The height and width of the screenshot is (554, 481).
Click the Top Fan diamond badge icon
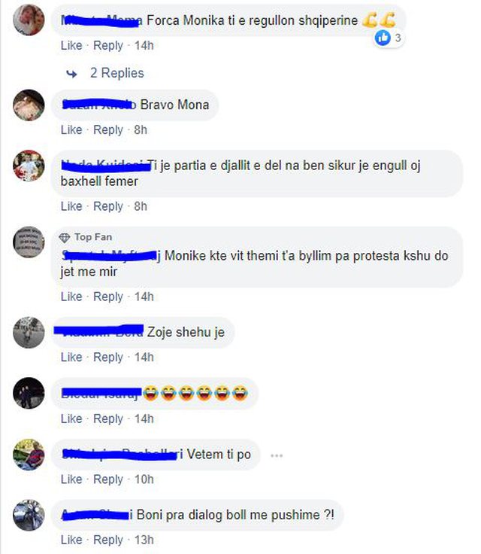tap(64, 238)
